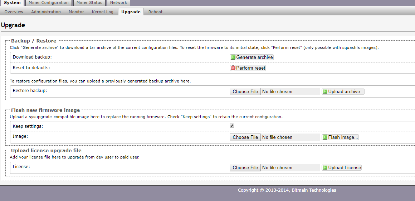Click the sysupgrade-compatible image description text
415x201 pixels.
(x=146, y=117)
